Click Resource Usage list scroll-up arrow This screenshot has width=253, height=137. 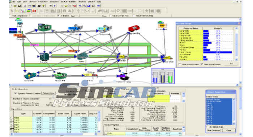coord(237,28)
